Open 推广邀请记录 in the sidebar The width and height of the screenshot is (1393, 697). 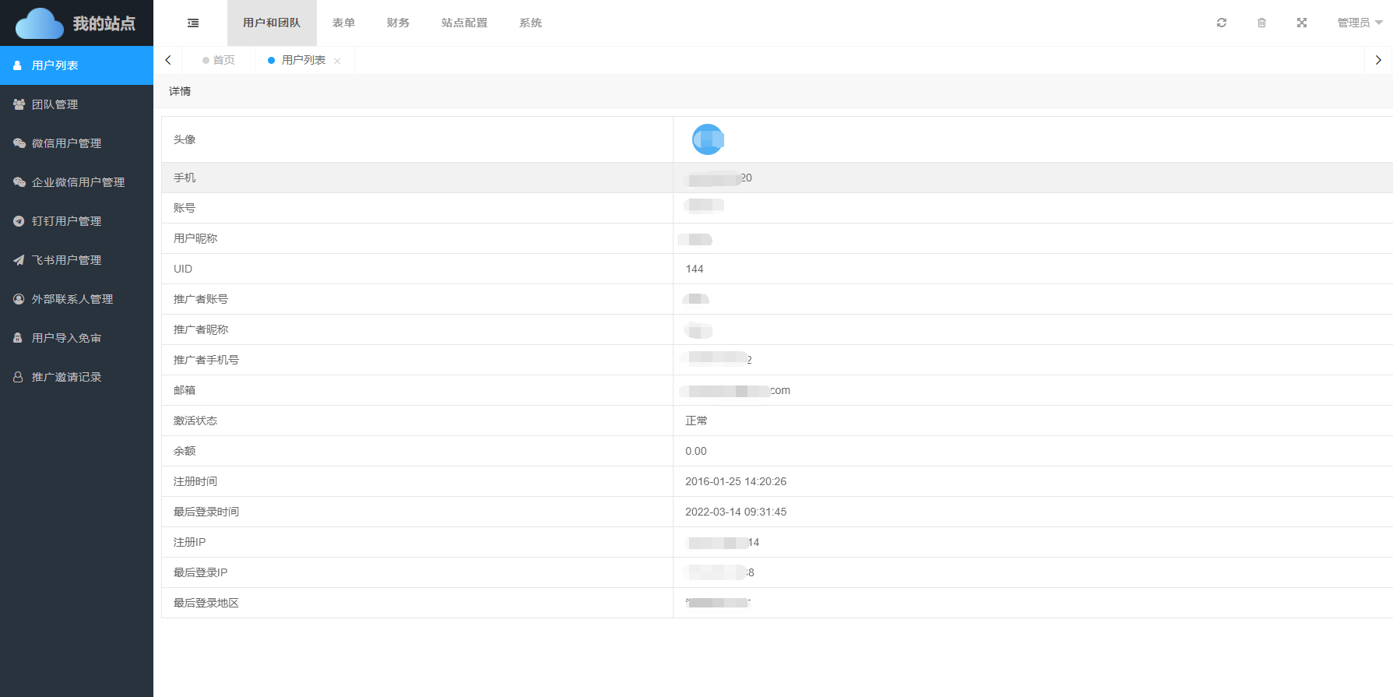(66, 377)
